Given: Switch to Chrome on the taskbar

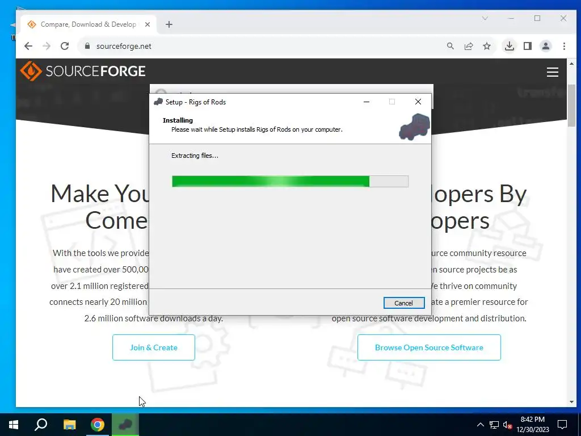Looking at the screenshot, I should (x=98, y=425).
